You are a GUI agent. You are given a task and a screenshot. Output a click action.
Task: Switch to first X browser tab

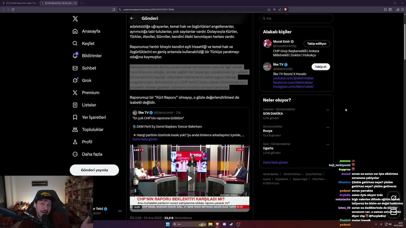tap(19, 3)
